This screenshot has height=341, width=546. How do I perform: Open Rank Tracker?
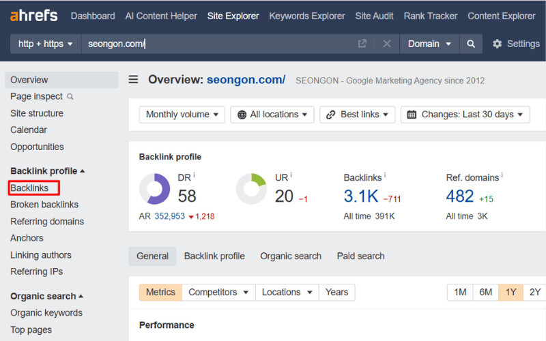[431, 16]
